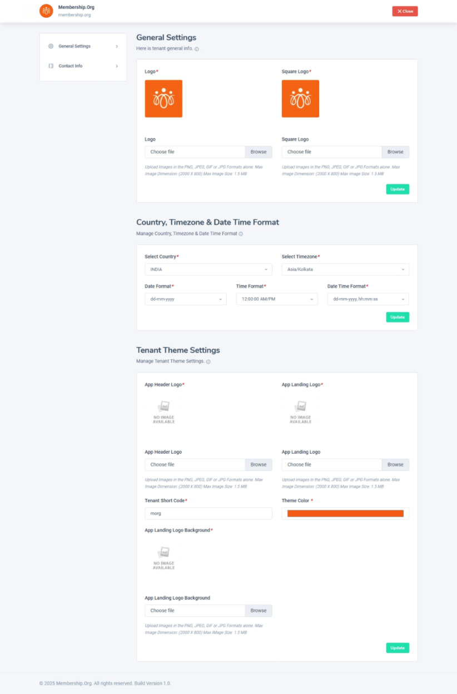Click info icon beside tenant general info
Screen dimensions: 457x694
[197, 49]
